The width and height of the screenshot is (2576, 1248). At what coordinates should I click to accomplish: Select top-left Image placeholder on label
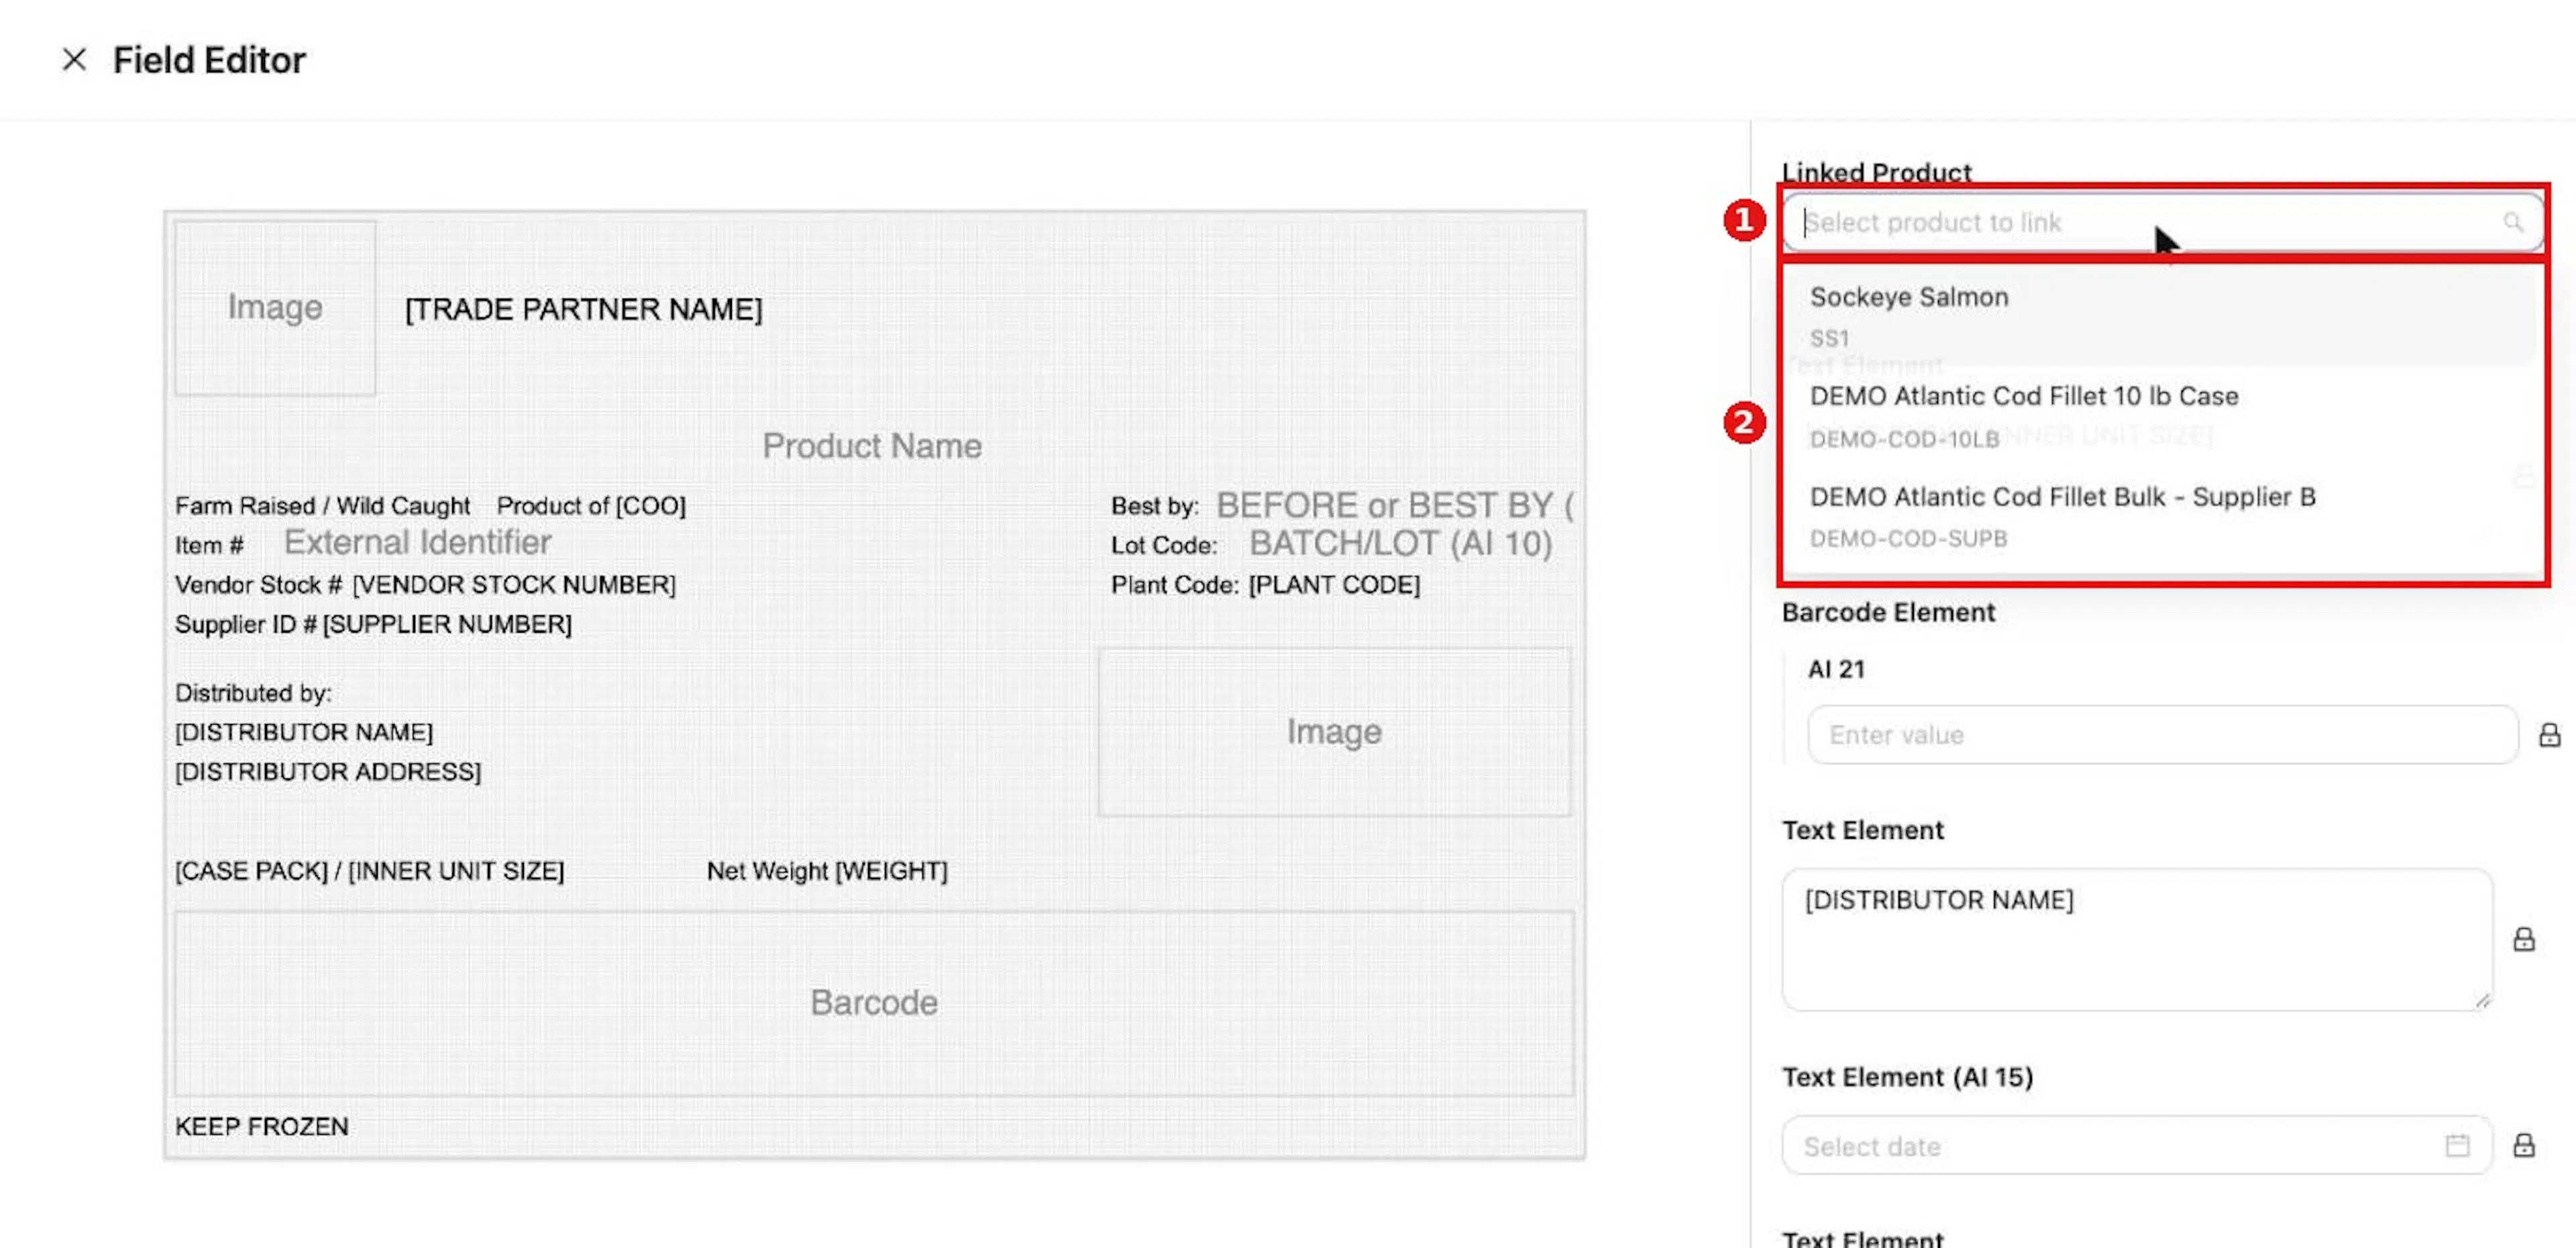coord(275,307)
